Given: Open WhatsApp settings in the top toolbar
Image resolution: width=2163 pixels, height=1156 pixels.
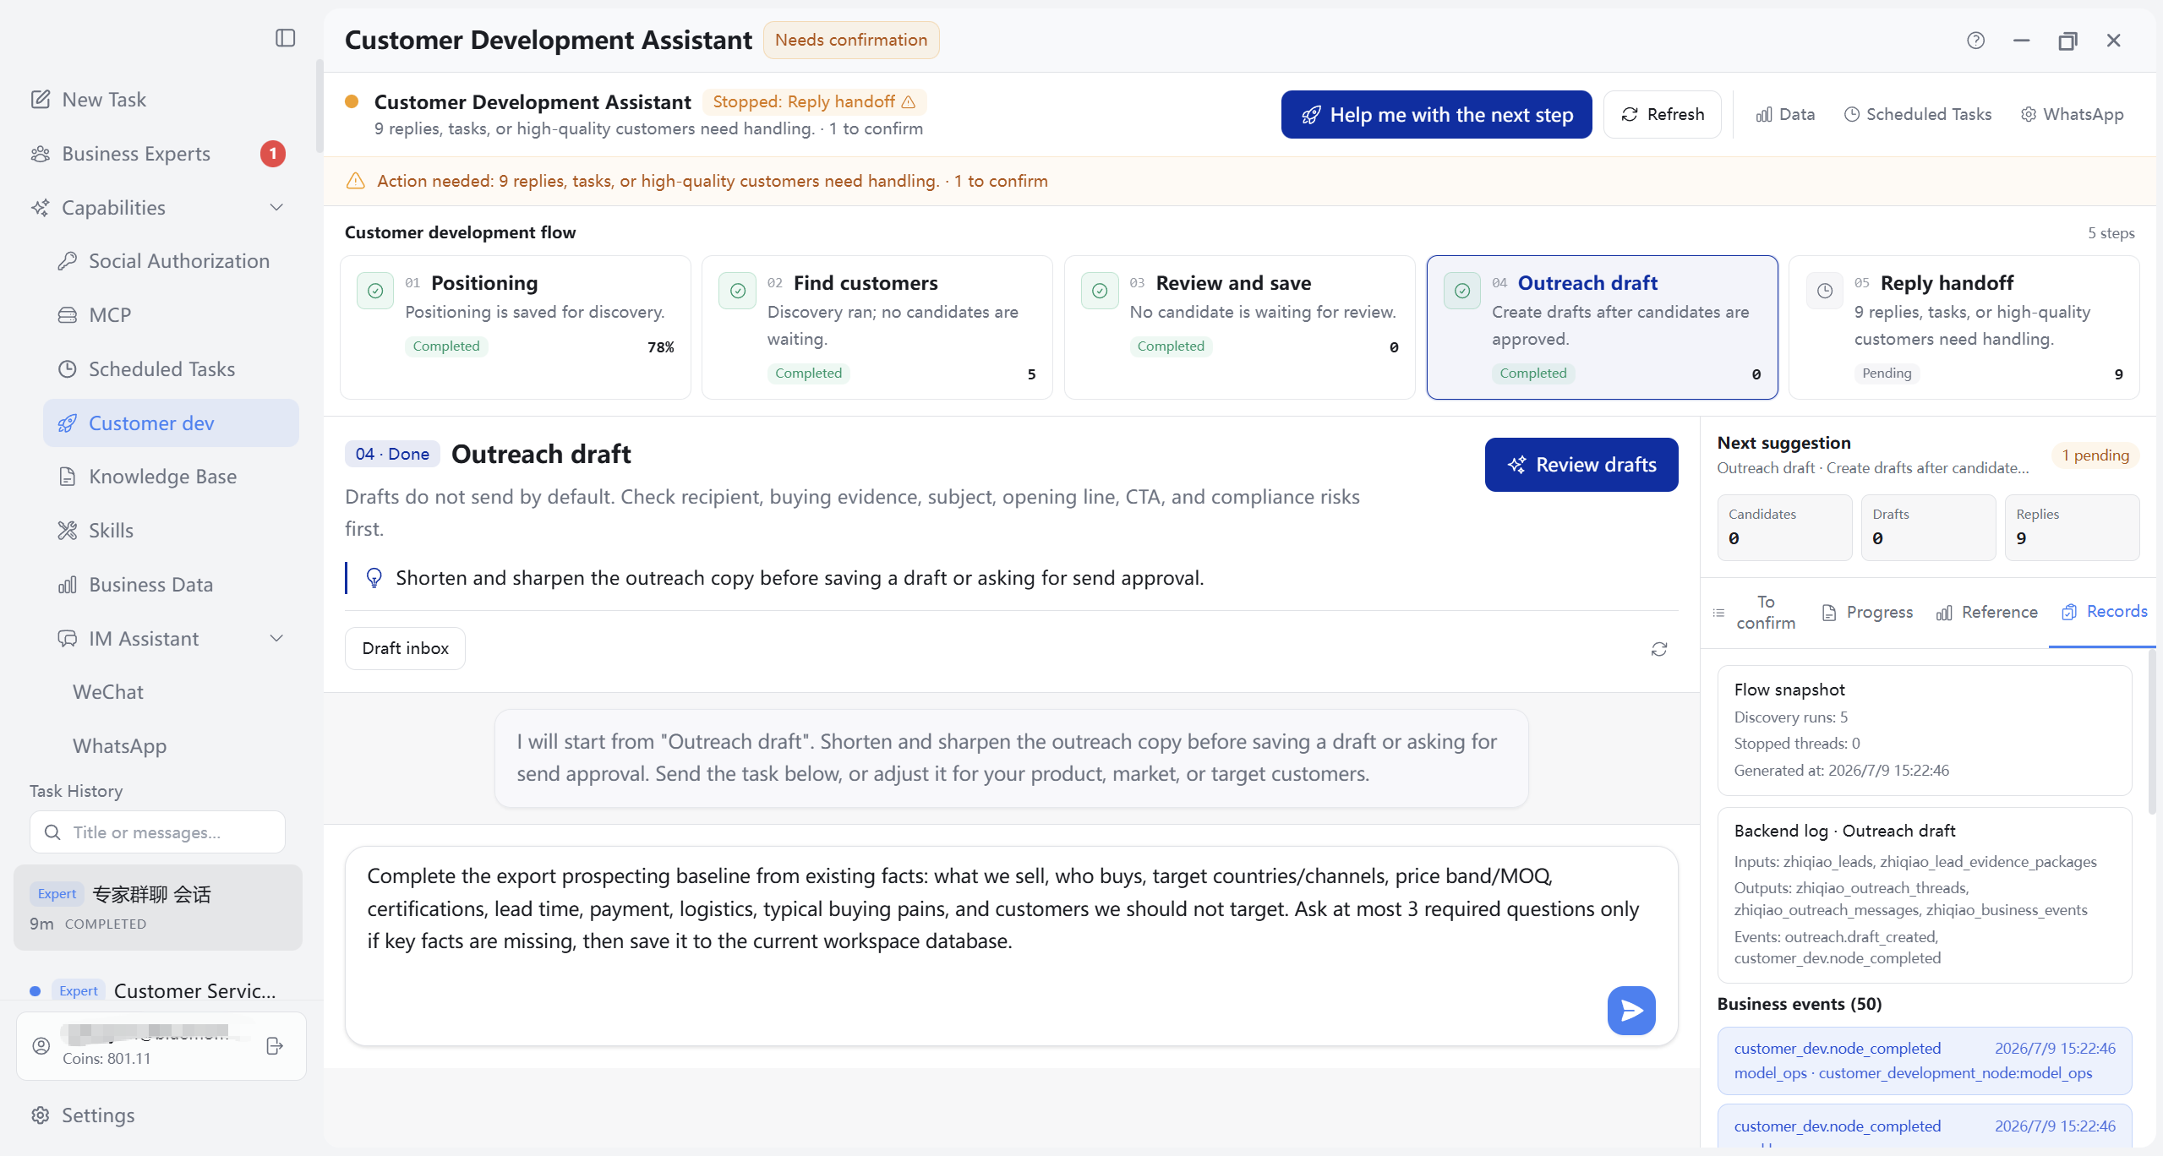Looking at the screenshot, I should pos(2072,114).
